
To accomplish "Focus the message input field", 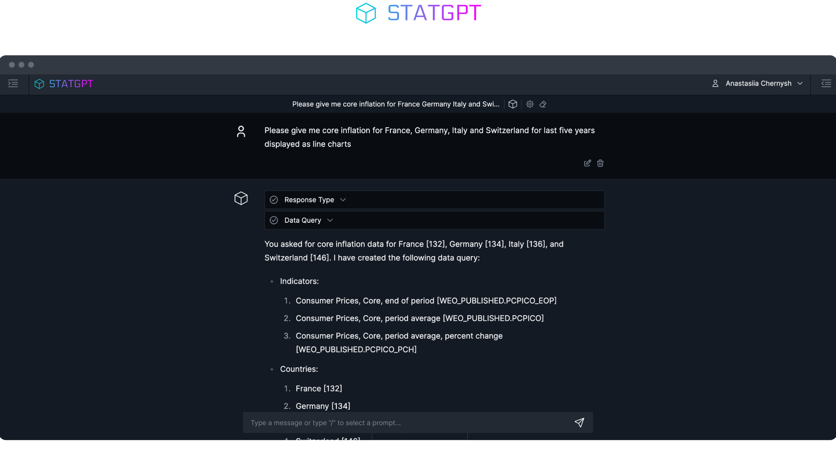I will pyautogui.click(x=409, y=423).
